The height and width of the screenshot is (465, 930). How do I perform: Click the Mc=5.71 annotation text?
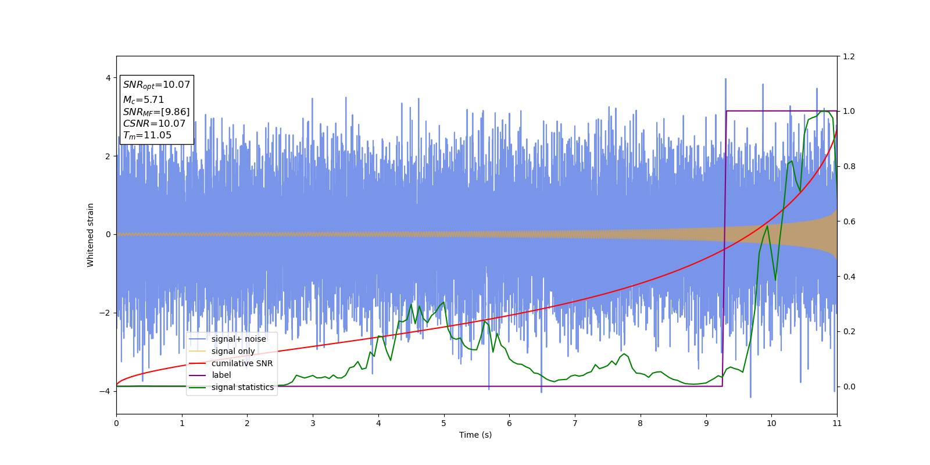click(x=144, y=100)
